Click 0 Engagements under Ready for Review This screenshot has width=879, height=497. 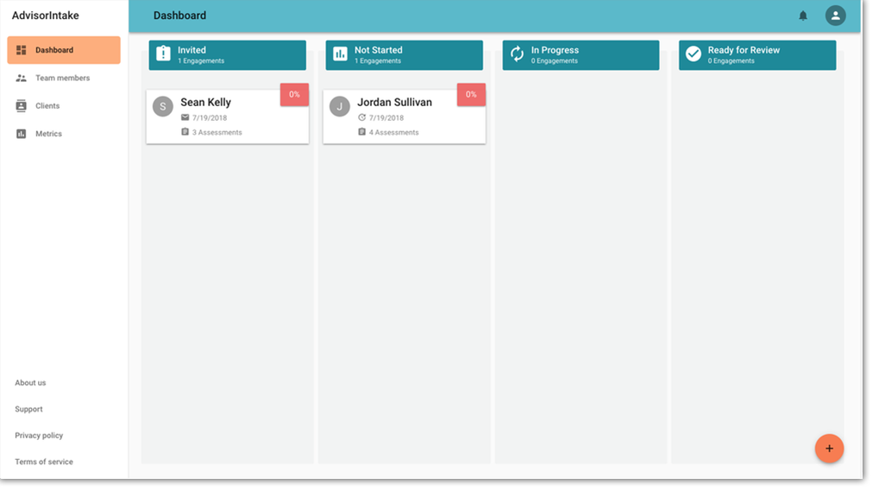731,60
